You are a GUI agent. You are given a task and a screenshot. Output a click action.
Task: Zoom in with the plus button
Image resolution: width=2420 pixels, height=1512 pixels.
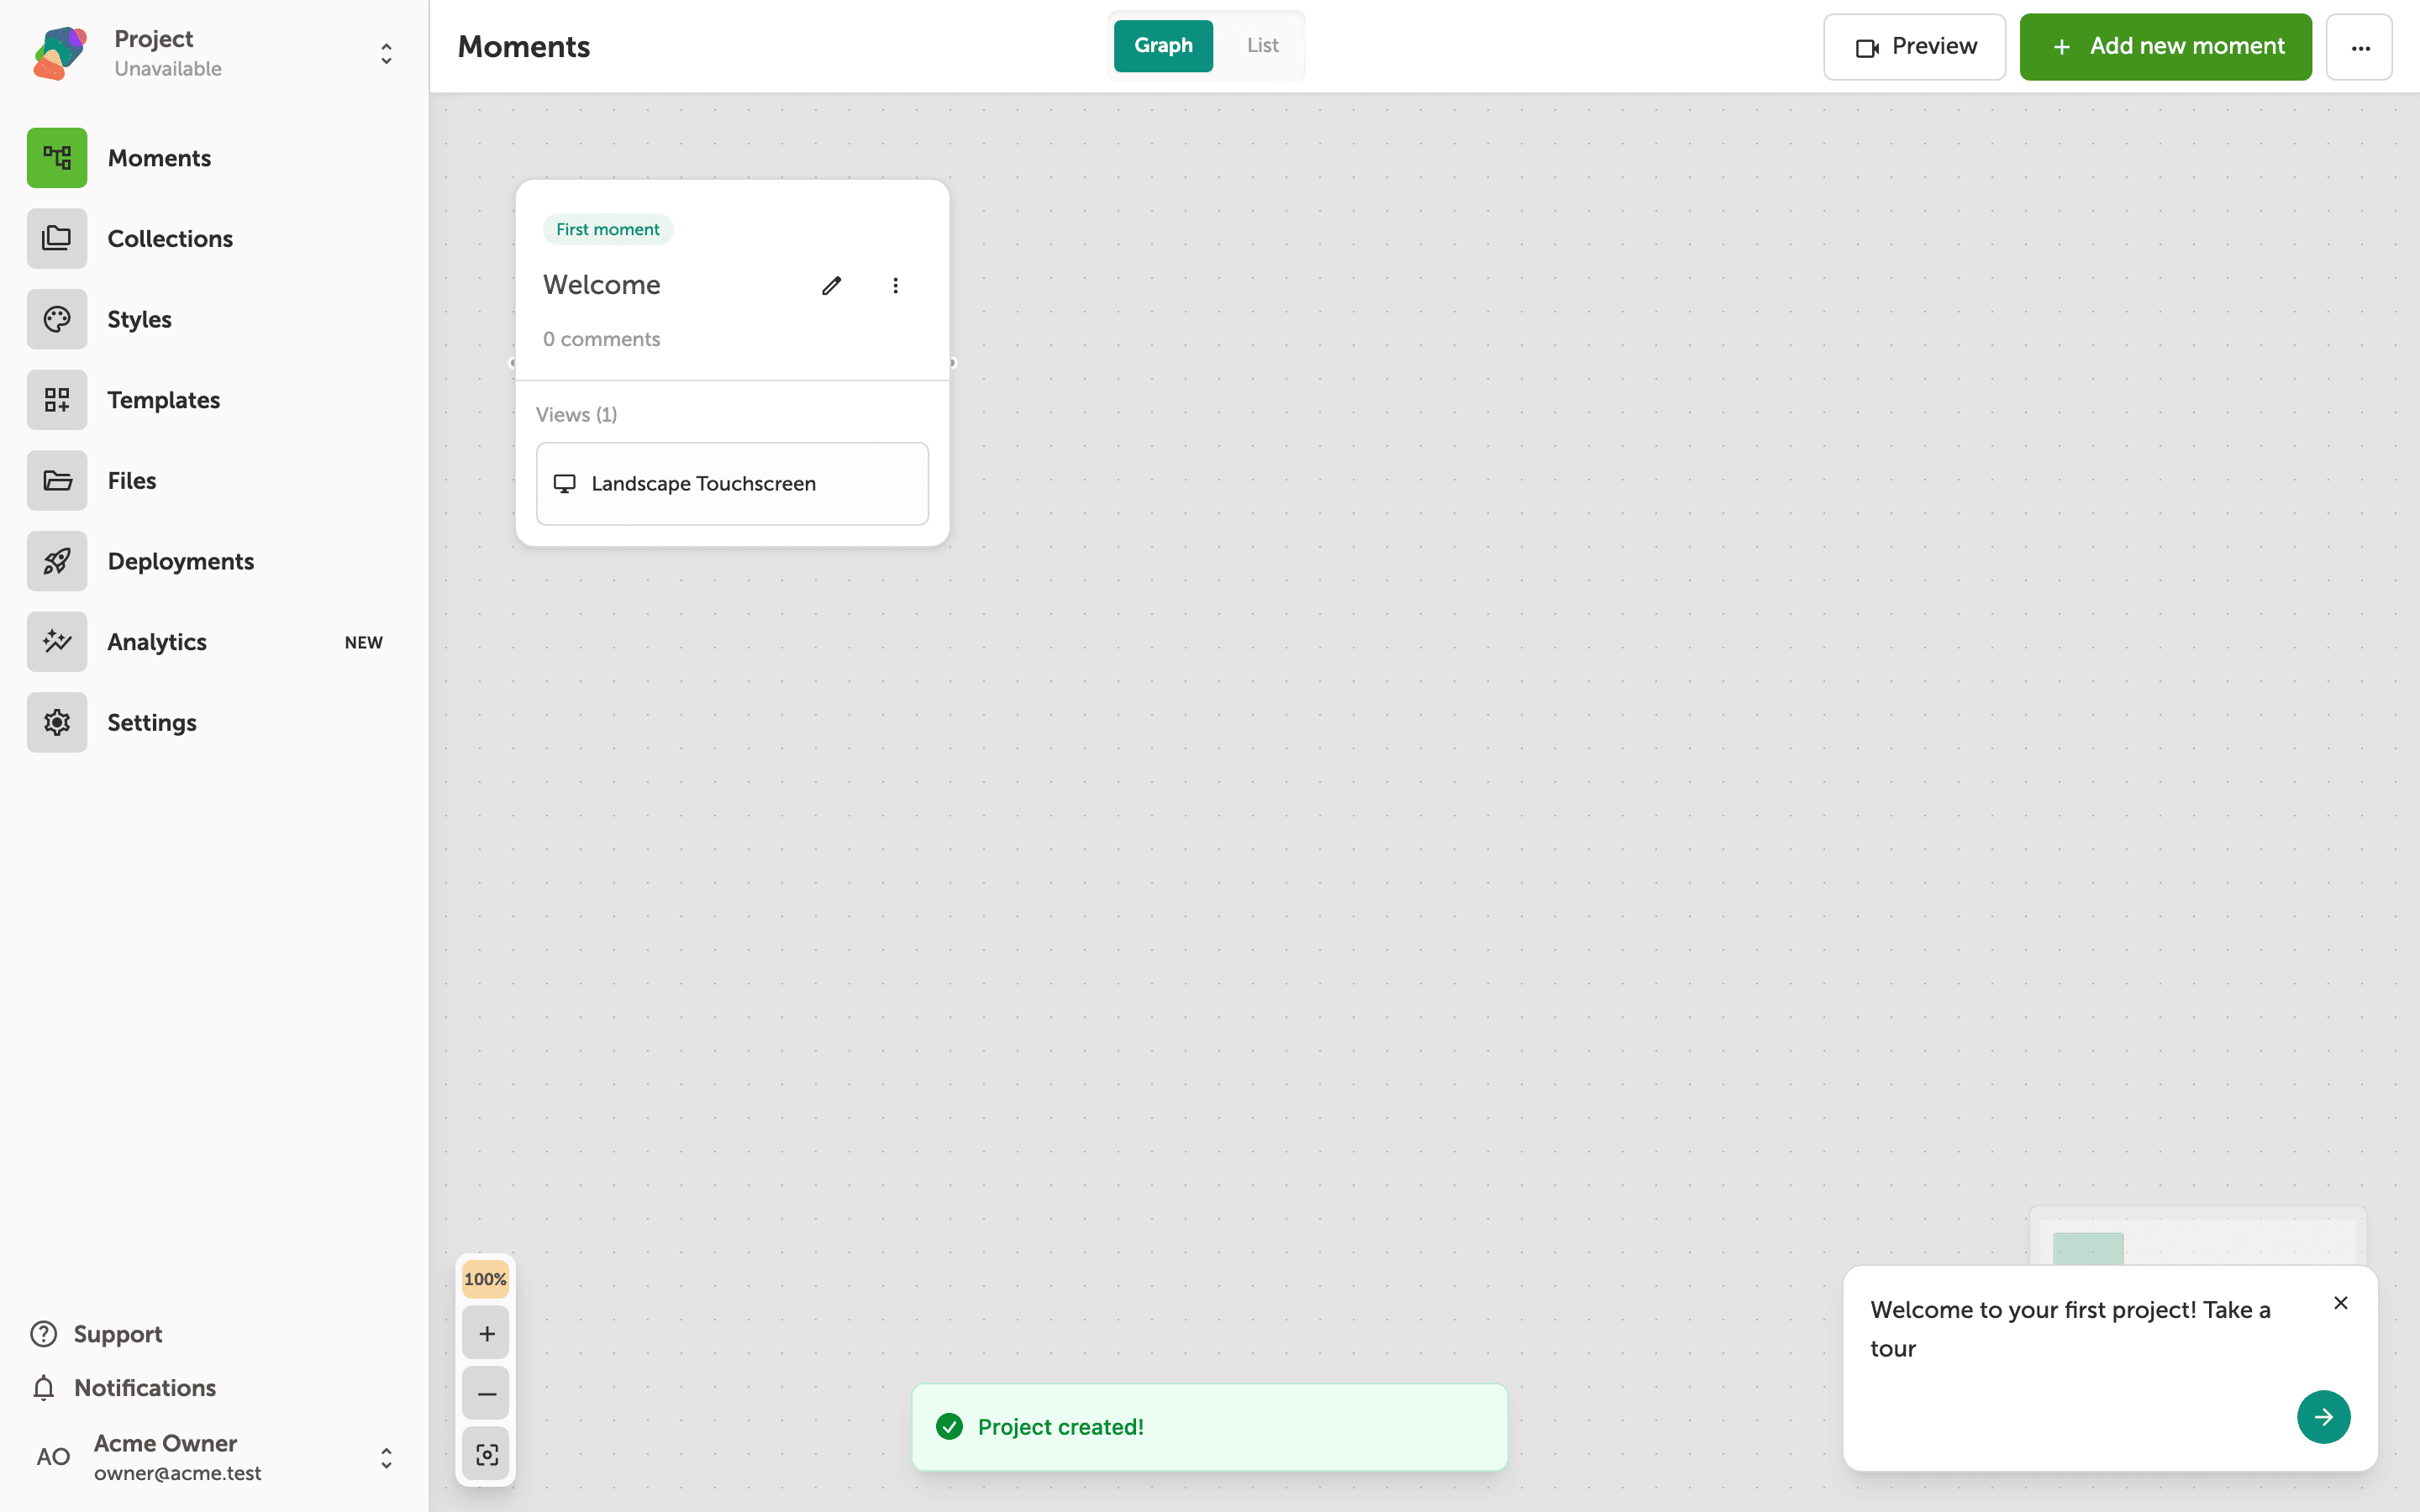tap(486, 1333)
